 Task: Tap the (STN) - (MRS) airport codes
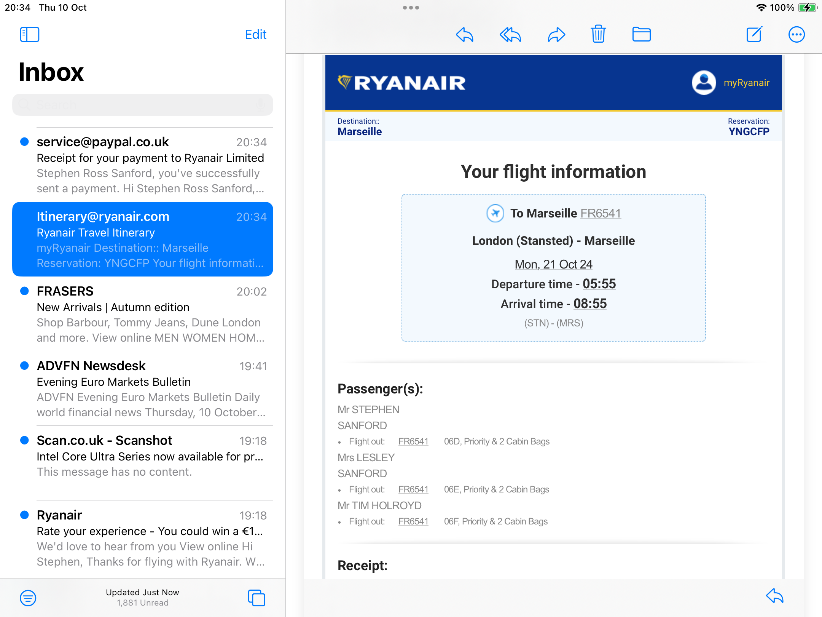pos(553,323)
